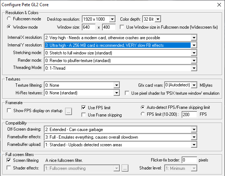
Task: Enable the Use Frame skipping checkbox
Action: point(84,115)
